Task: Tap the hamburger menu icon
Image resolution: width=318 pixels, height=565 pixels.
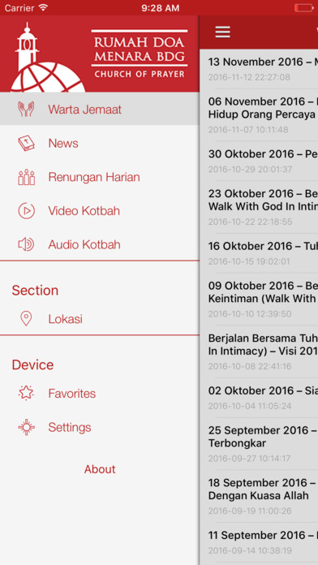Action: 222,32
